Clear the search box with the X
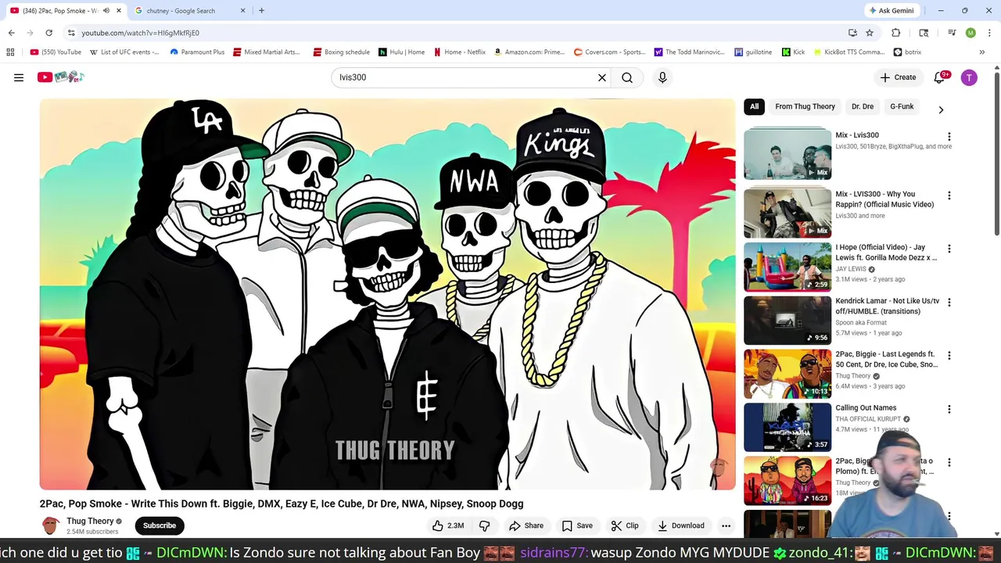The image size is (1001, 563). pos(602,77)
